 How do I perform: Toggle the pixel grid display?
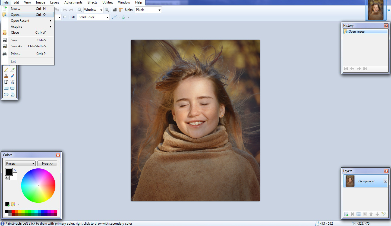pos(115,10)
